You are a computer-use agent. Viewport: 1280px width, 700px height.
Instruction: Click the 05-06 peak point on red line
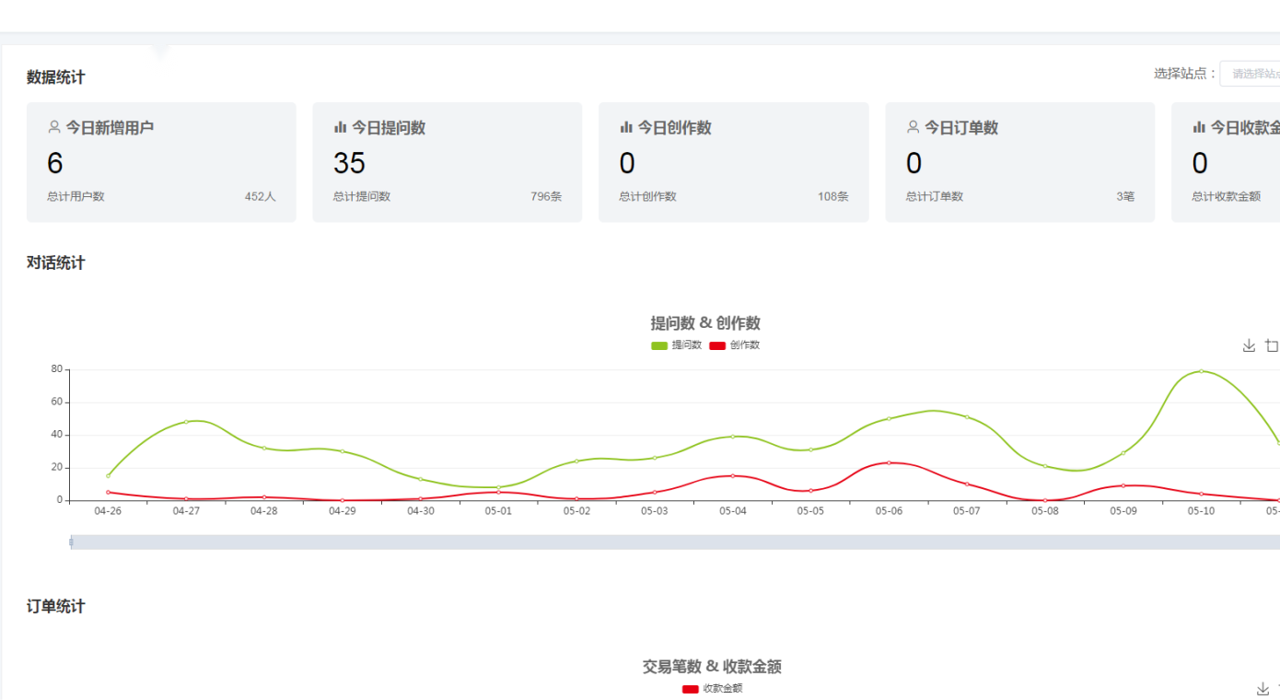coord(889,462)
